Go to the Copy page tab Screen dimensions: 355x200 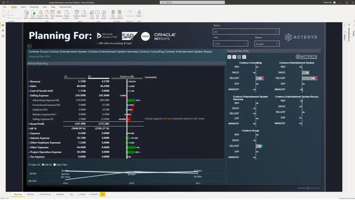coord(71,194)
